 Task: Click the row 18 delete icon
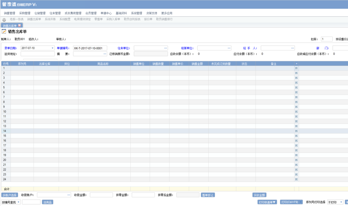pos(296,150)
